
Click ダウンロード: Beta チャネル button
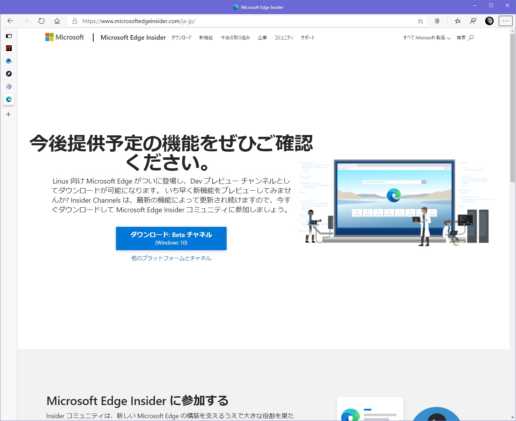pyautogui.click(x=171, y=238)
